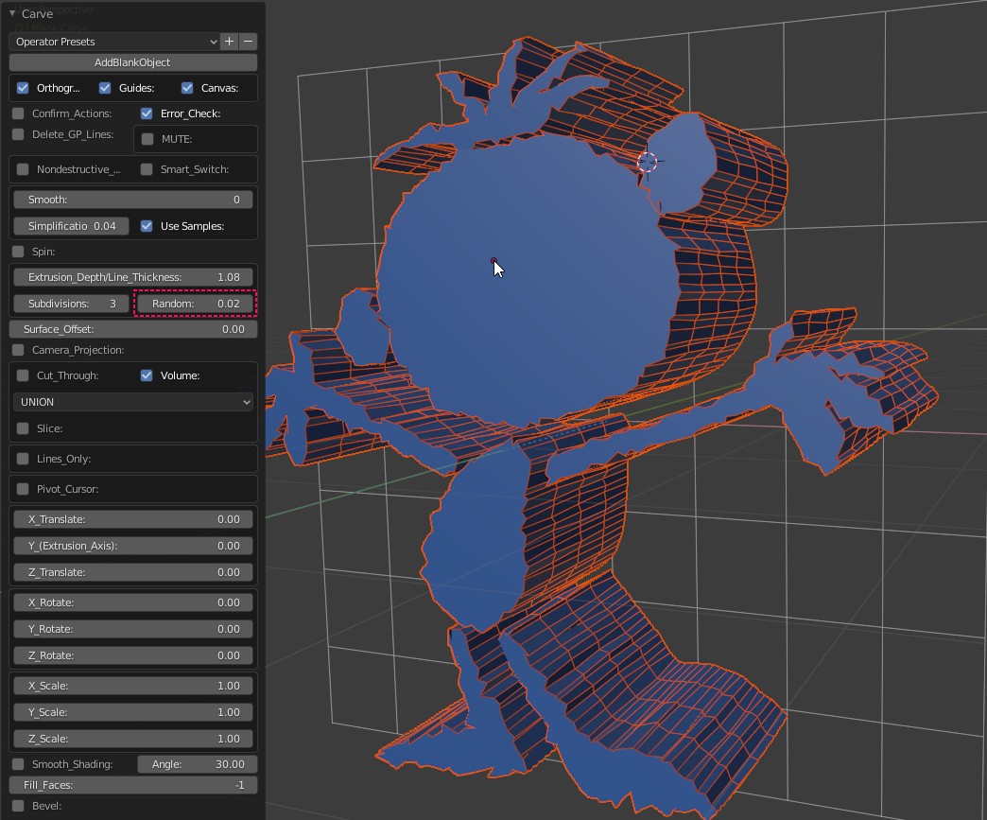987x820 pixels.
Task: Turn off Error_Check
Action: coord(147,113)
